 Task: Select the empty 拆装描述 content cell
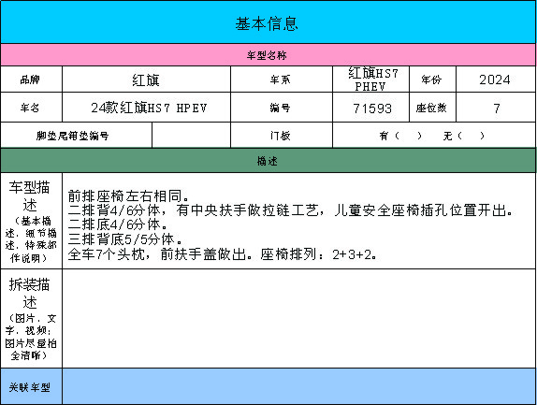(x=299, y=319)
